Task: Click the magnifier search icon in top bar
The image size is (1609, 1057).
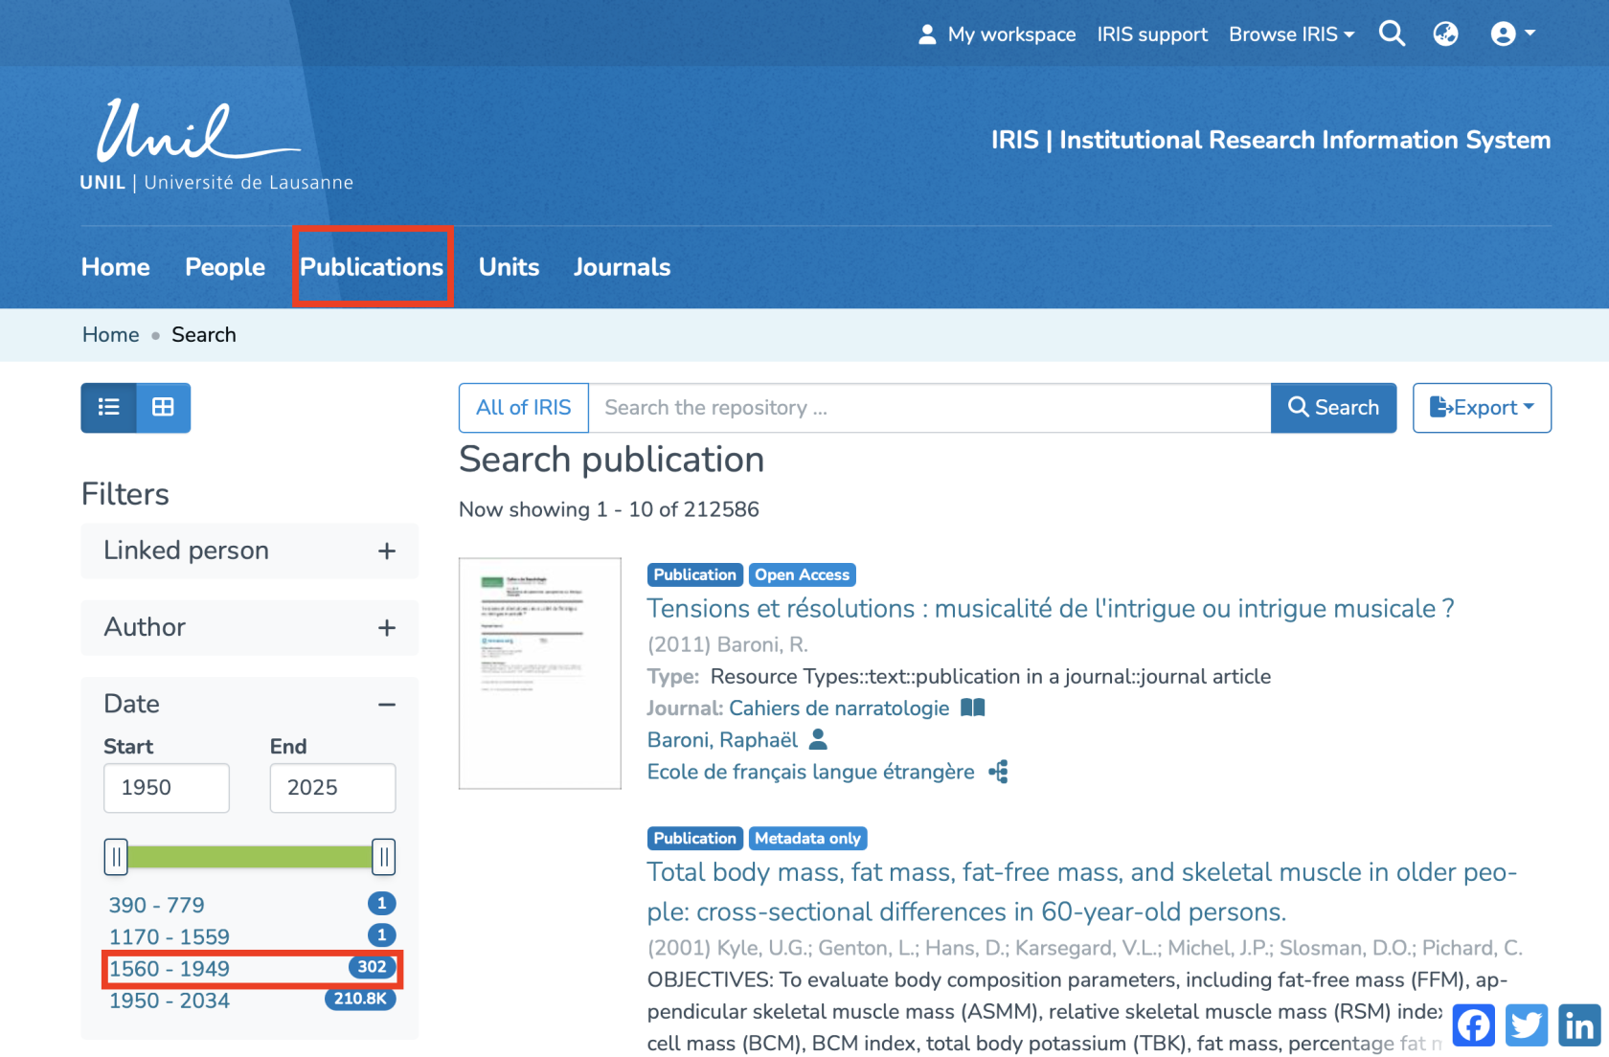Action: coord(1392,34)
